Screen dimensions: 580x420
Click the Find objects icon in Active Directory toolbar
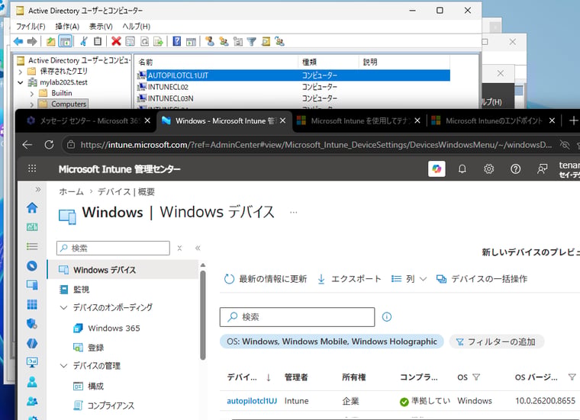(x=266, y=41)
